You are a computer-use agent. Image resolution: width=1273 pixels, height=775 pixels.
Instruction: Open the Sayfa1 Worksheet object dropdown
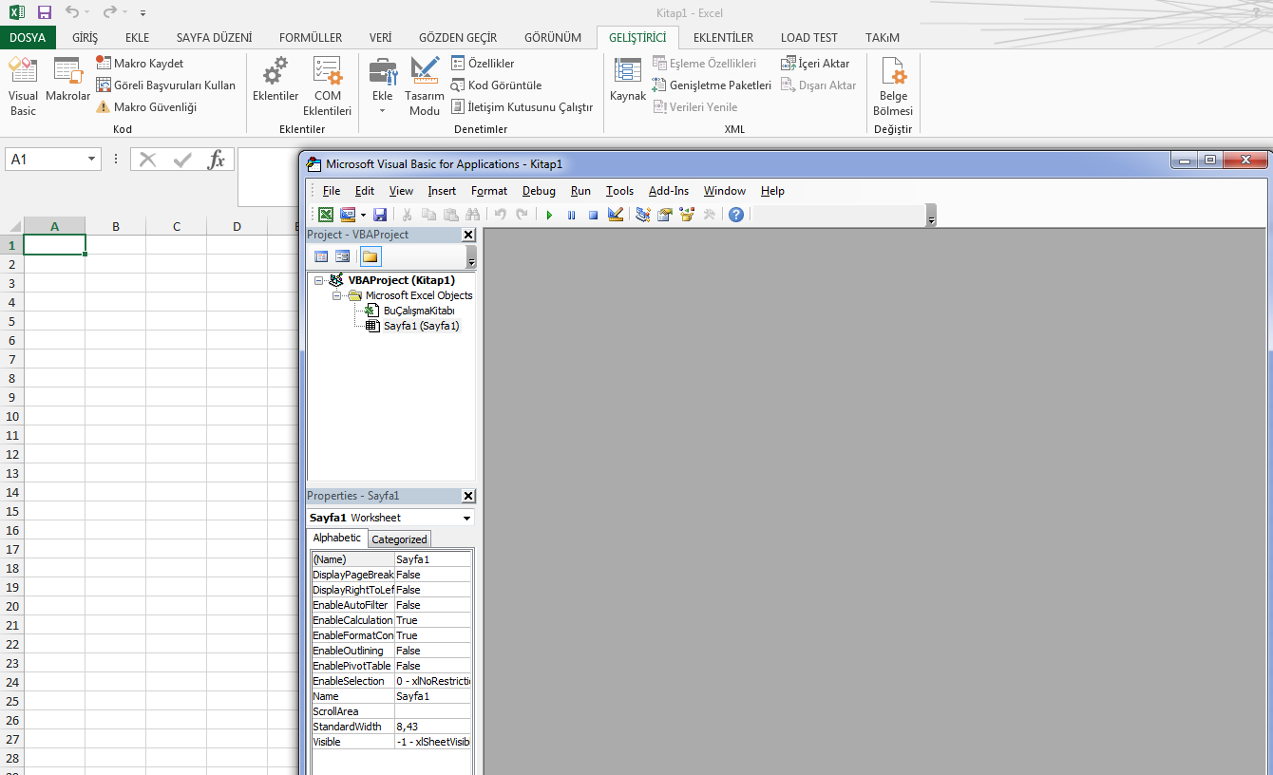click(x=466, y=519)
